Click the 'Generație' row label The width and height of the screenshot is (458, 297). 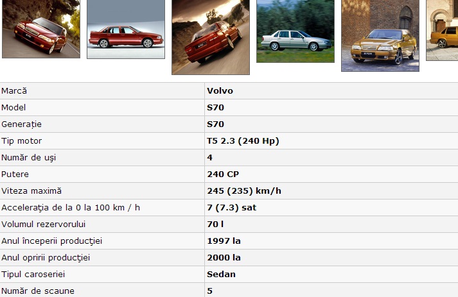coord(21,124)
